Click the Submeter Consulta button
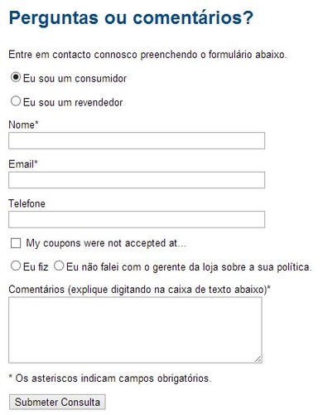 pyautogui.click(x=57, y=402)
